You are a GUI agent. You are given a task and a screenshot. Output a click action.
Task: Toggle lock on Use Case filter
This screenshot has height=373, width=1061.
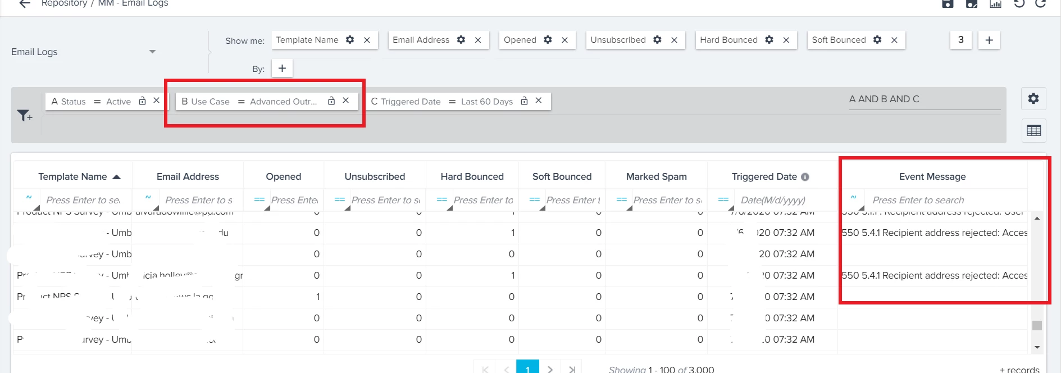tap(331, 101)
